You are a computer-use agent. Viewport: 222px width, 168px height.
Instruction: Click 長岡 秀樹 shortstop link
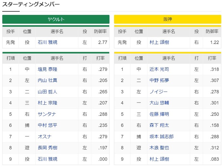[47, 148]
